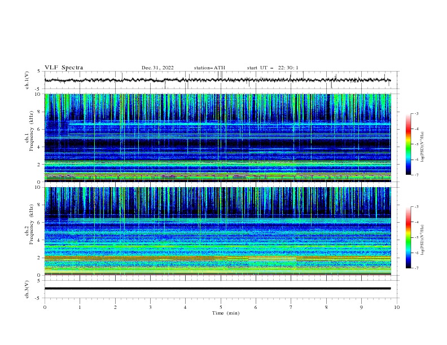
Task: Click the "ch.3(V)" axis label
Action: pyautogui.click(x=27, y=289)
